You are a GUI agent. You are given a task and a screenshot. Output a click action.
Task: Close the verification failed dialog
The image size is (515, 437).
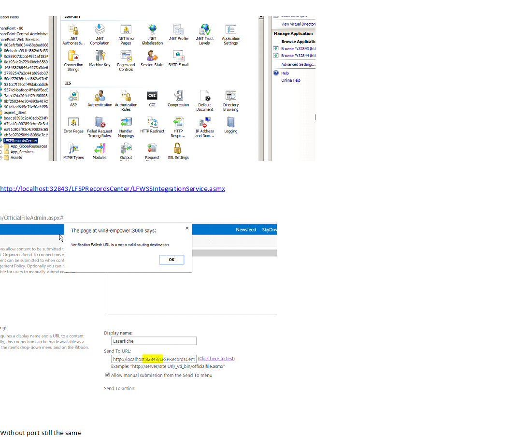(x=187, y=228)
